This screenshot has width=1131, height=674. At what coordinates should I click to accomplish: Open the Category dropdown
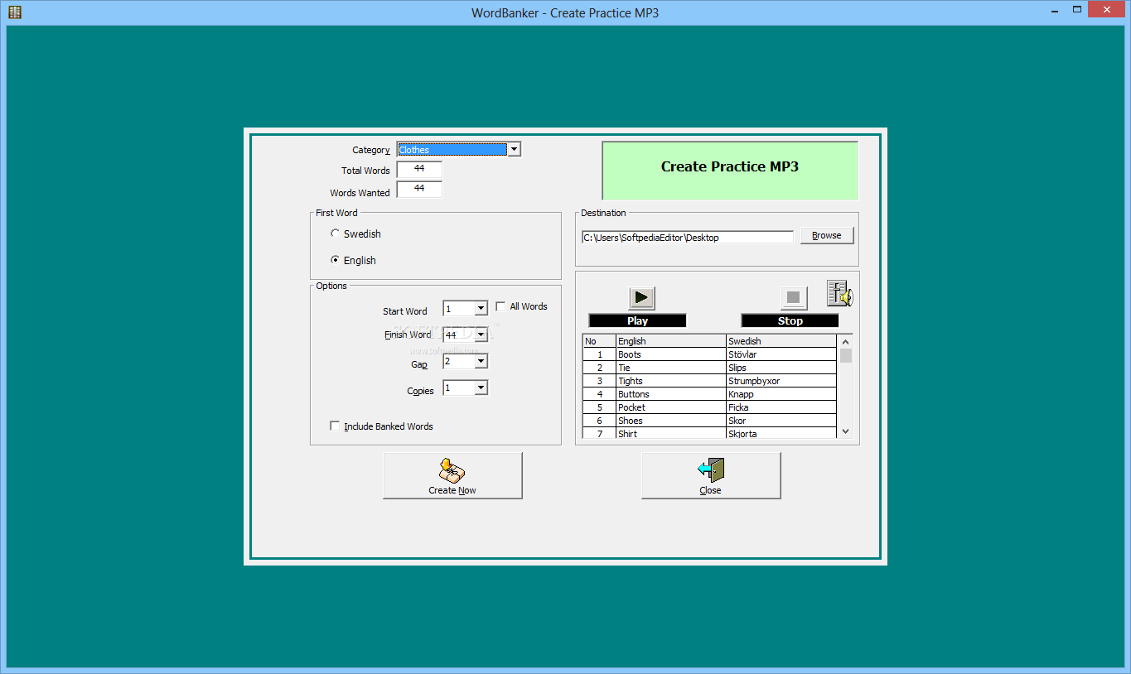coord(514,150)
